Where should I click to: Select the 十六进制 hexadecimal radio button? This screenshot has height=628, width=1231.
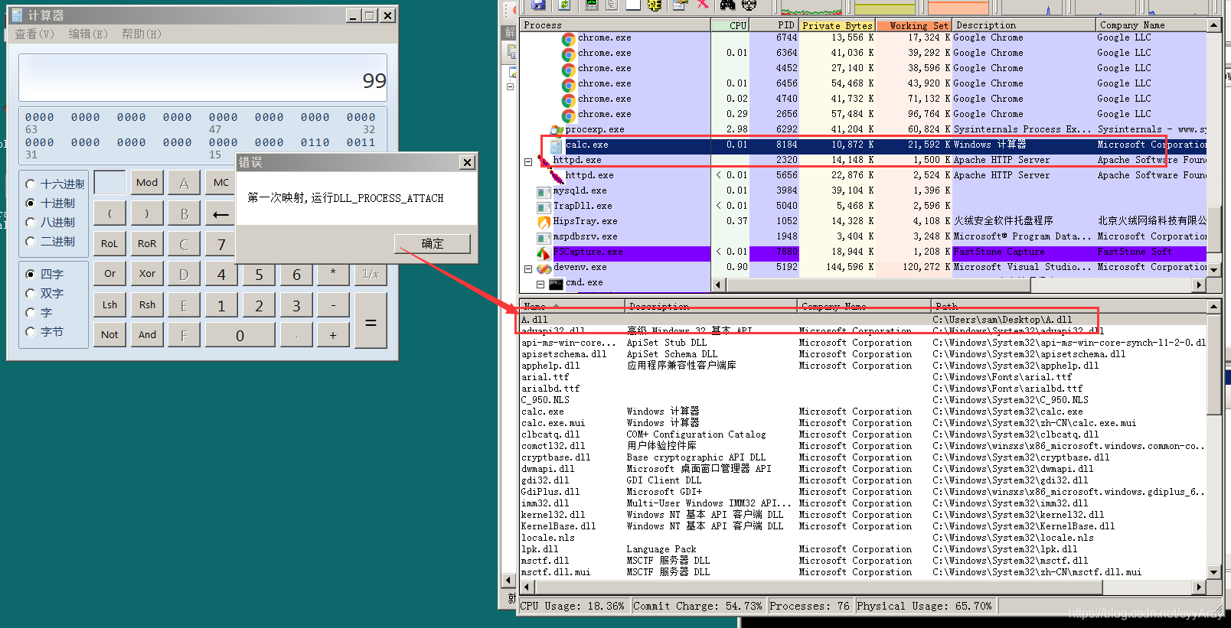point(31,184)
